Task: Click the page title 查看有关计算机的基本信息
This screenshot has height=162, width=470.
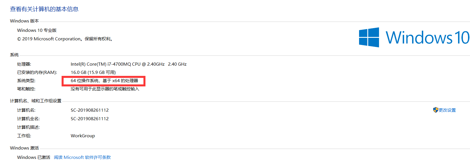Action: click(x=44, y=9)
